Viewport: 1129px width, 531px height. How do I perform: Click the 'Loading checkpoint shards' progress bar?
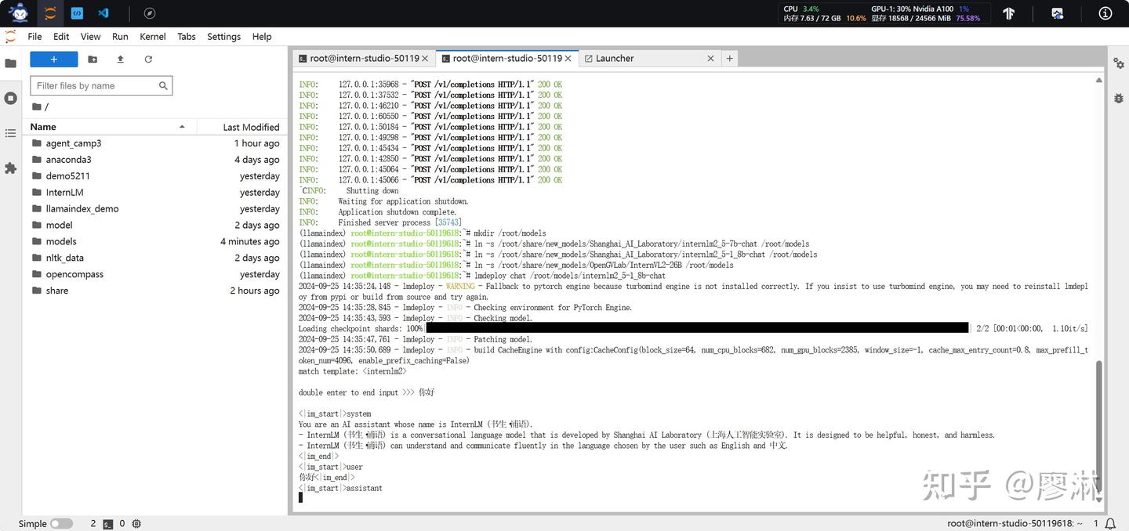[x=697, y=328]
